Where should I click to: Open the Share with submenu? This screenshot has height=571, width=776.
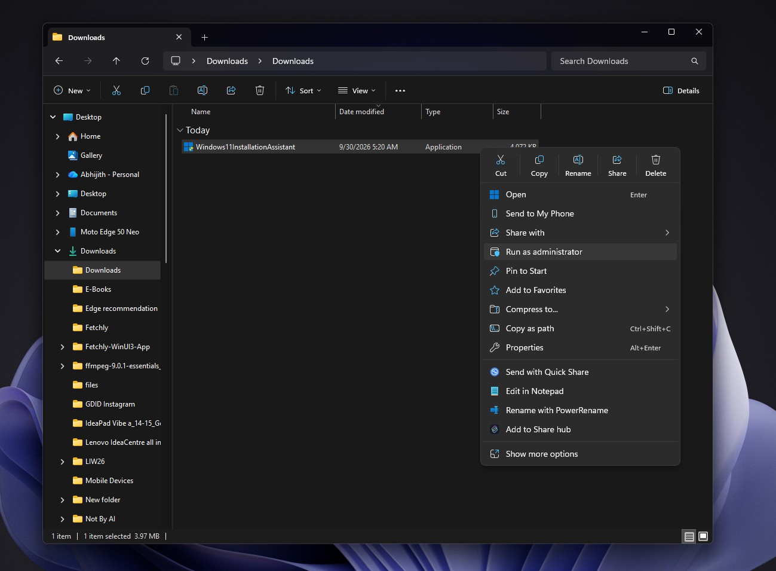580,233
